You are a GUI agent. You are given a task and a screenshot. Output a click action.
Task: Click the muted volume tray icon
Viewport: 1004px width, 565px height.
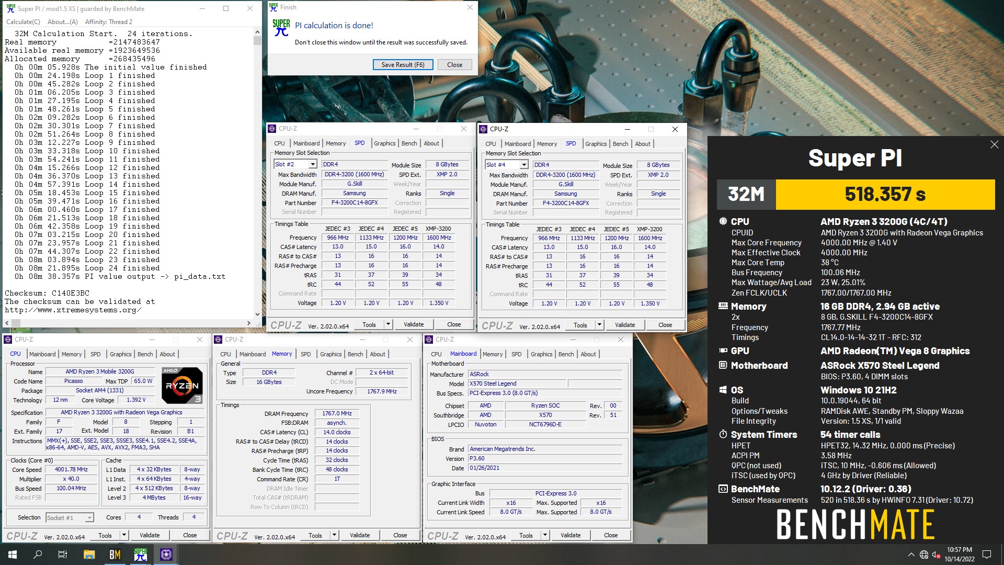(x=936, y=555)
